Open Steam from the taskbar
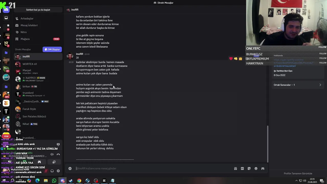The image size is (327, 184). 71,181
